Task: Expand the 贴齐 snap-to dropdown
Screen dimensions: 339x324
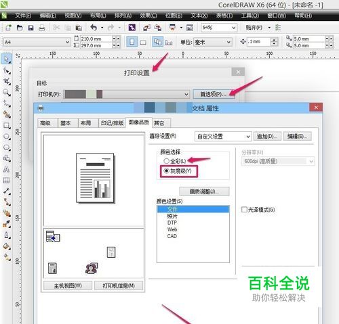Action: point(269,28)
